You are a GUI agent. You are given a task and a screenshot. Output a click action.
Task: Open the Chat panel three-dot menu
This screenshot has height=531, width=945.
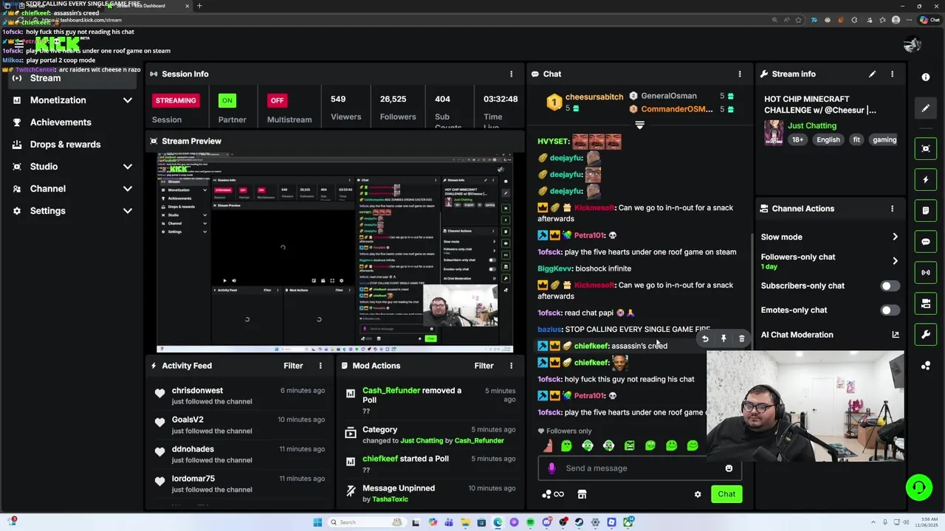[740, 74]
